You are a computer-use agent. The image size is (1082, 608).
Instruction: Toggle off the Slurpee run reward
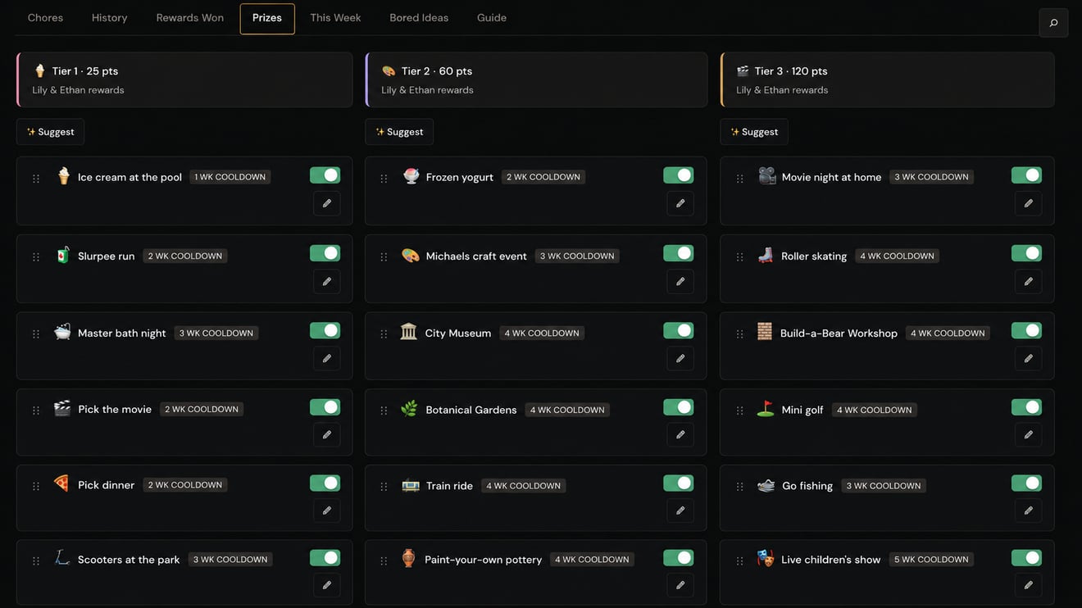(325, 253)
